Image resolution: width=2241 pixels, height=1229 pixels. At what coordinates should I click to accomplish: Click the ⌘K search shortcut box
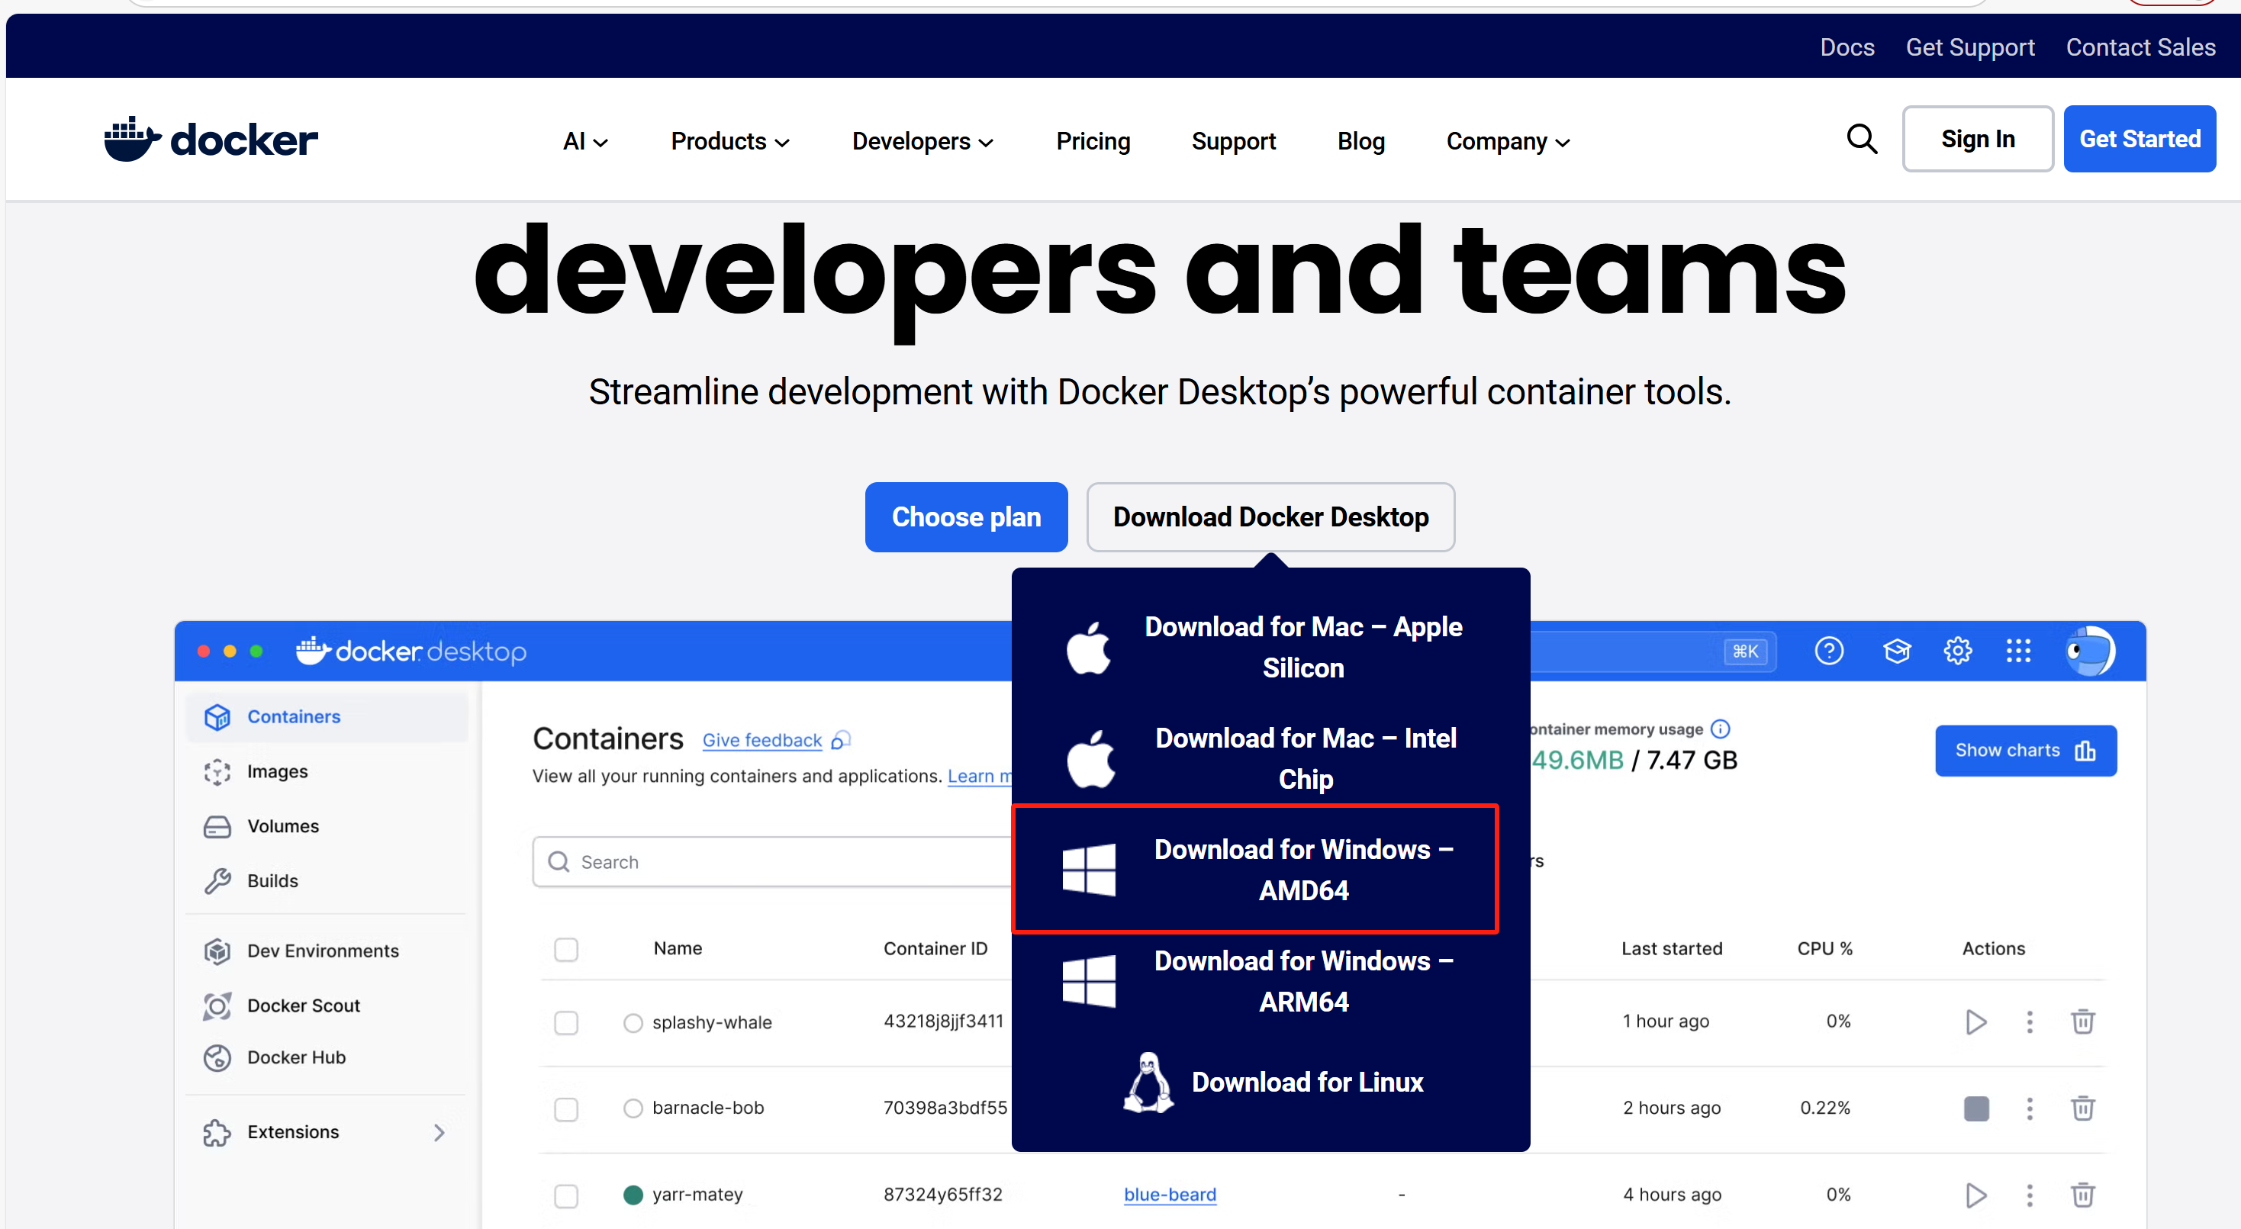point(1745,651)
